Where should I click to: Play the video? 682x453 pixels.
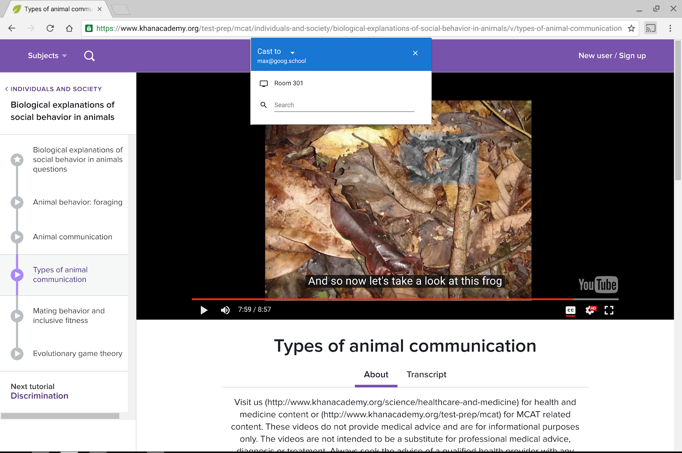tap(204, 310)
